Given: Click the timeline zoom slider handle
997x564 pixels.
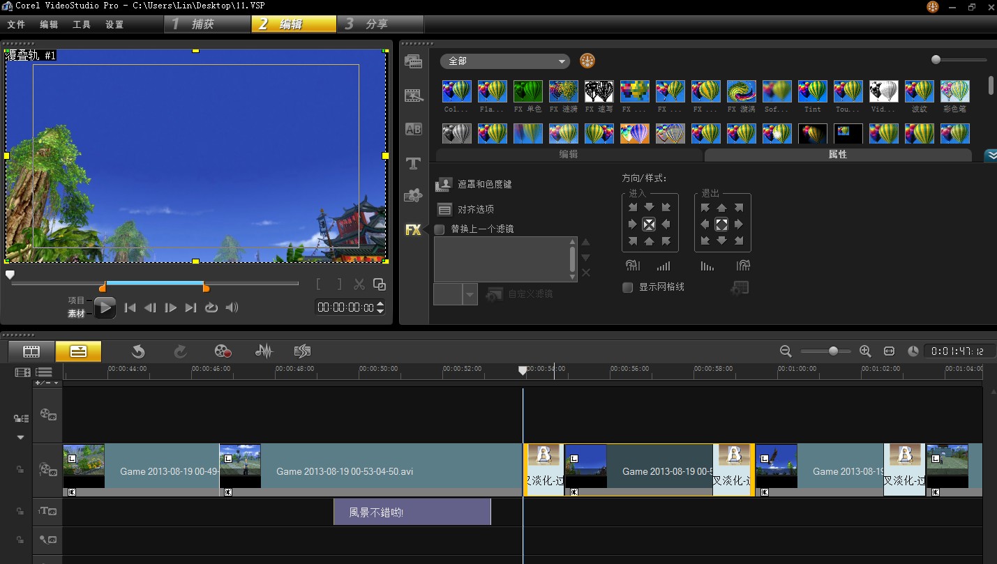Looking at the screenshot, I should pyautogui.click(x=833, y=351).
